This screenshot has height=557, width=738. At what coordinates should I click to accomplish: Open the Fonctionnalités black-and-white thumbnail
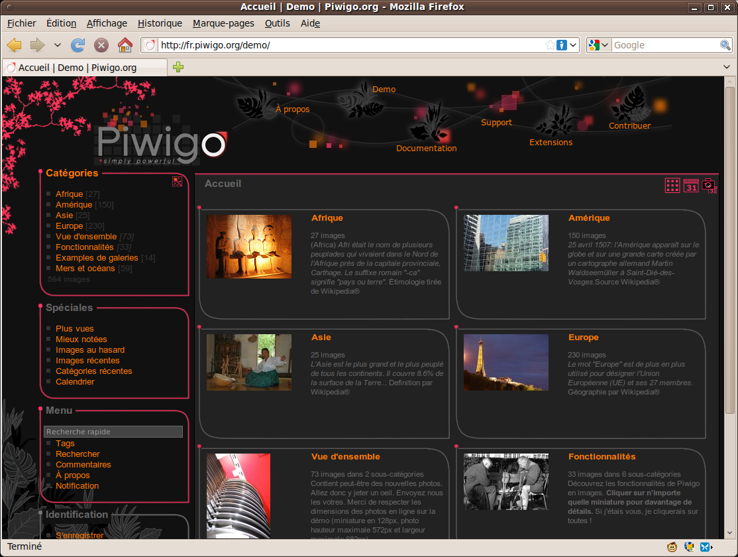tap(506, 481)
